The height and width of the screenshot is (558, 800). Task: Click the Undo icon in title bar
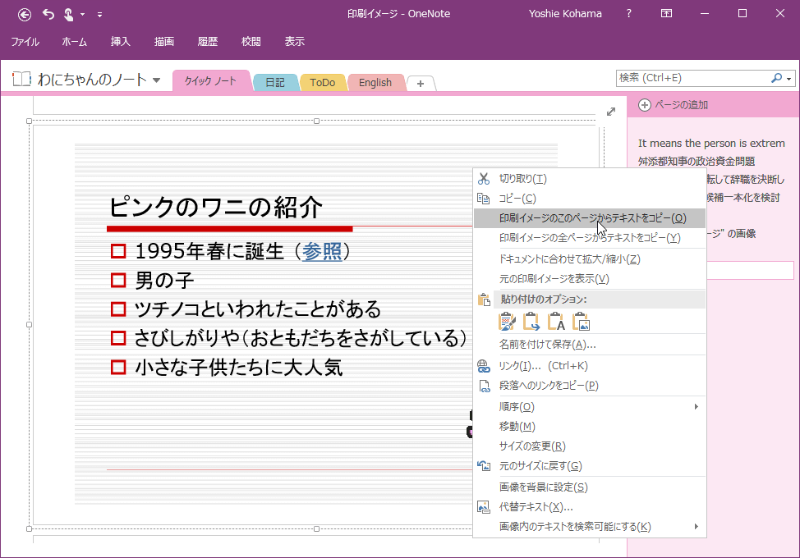(48, 14)
